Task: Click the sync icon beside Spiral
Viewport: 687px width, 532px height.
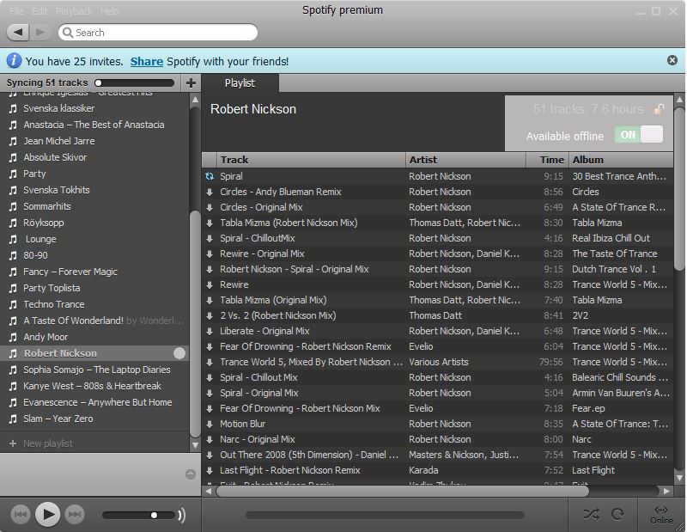Action: click(x=210, y=176)
